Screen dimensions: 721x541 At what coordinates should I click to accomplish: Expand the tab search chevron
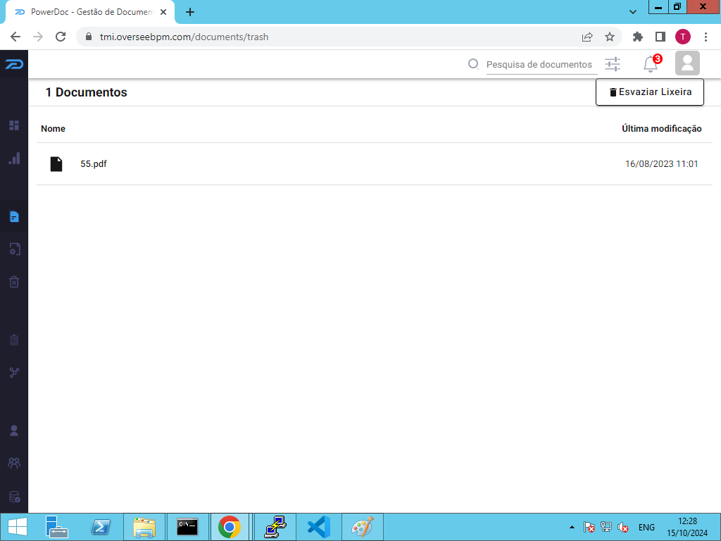(633, 12)
